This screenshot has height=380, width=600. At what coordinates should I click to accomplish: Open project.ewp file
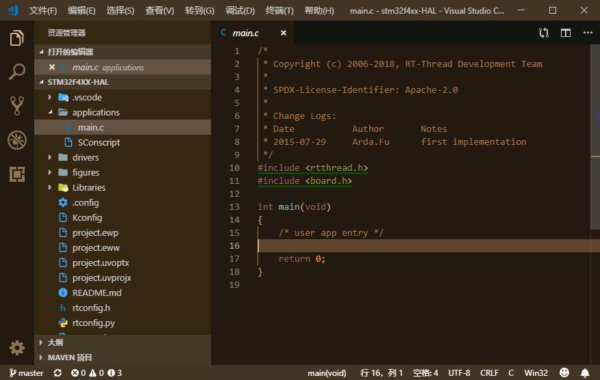click(123, 232)
